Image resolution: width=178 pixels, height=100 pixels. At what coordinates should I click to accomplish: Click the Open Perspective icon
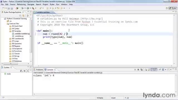pyautogui.click(x=167, y=8)
